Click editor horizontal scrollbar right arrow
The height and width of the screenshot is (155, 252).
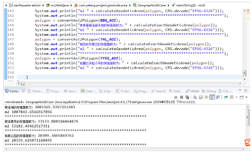240,84
